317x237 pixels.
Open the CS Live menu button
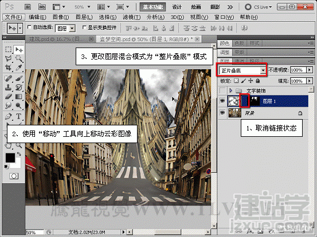(x=259, y=7)
